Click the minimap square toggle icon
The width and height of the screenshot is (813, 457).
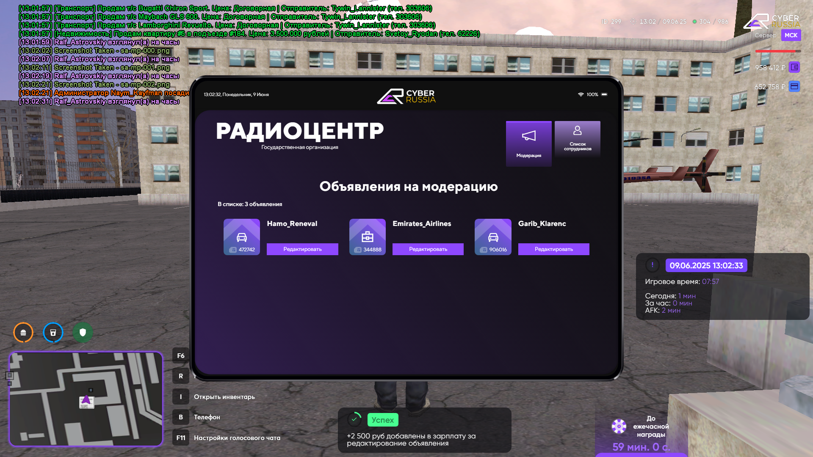10,375
